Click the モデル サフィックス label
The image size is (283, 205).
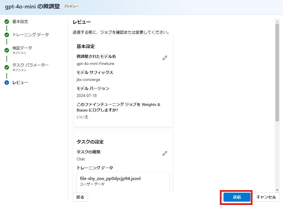click(95, 72)
